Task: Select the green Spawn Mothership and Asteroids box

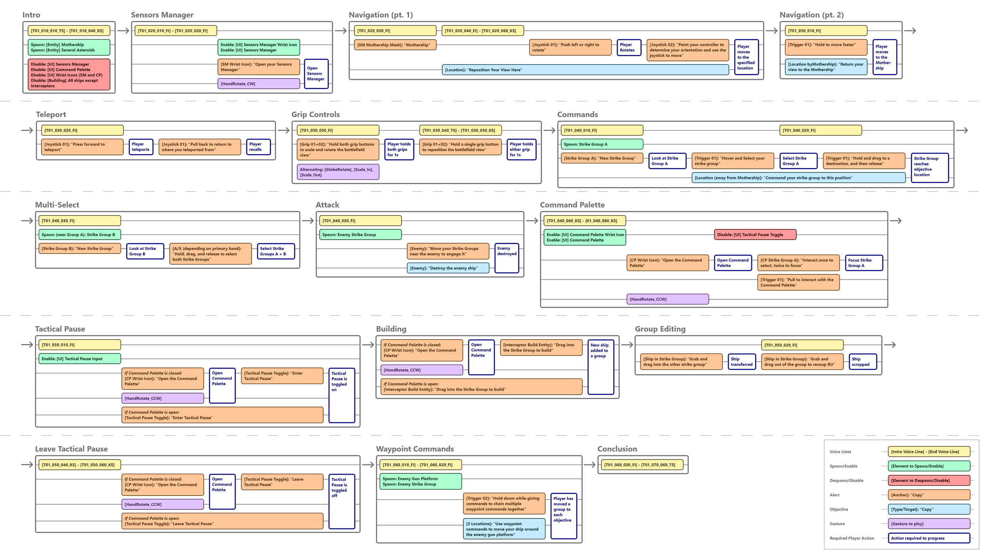Action: [69, 47]
